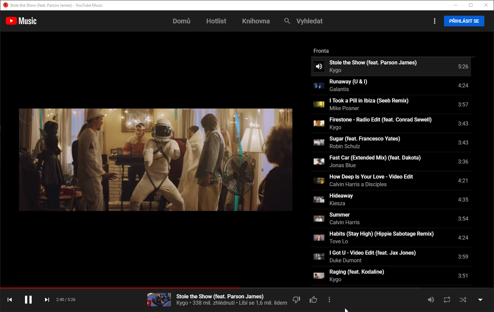Mute the volume speaker icon
Image resolution: width=494 pixels, height=312 pixels.
click(431, 300)
